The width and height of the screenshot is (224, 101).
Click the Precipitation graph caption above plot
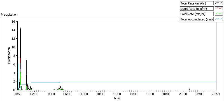[x=9, y=15]
